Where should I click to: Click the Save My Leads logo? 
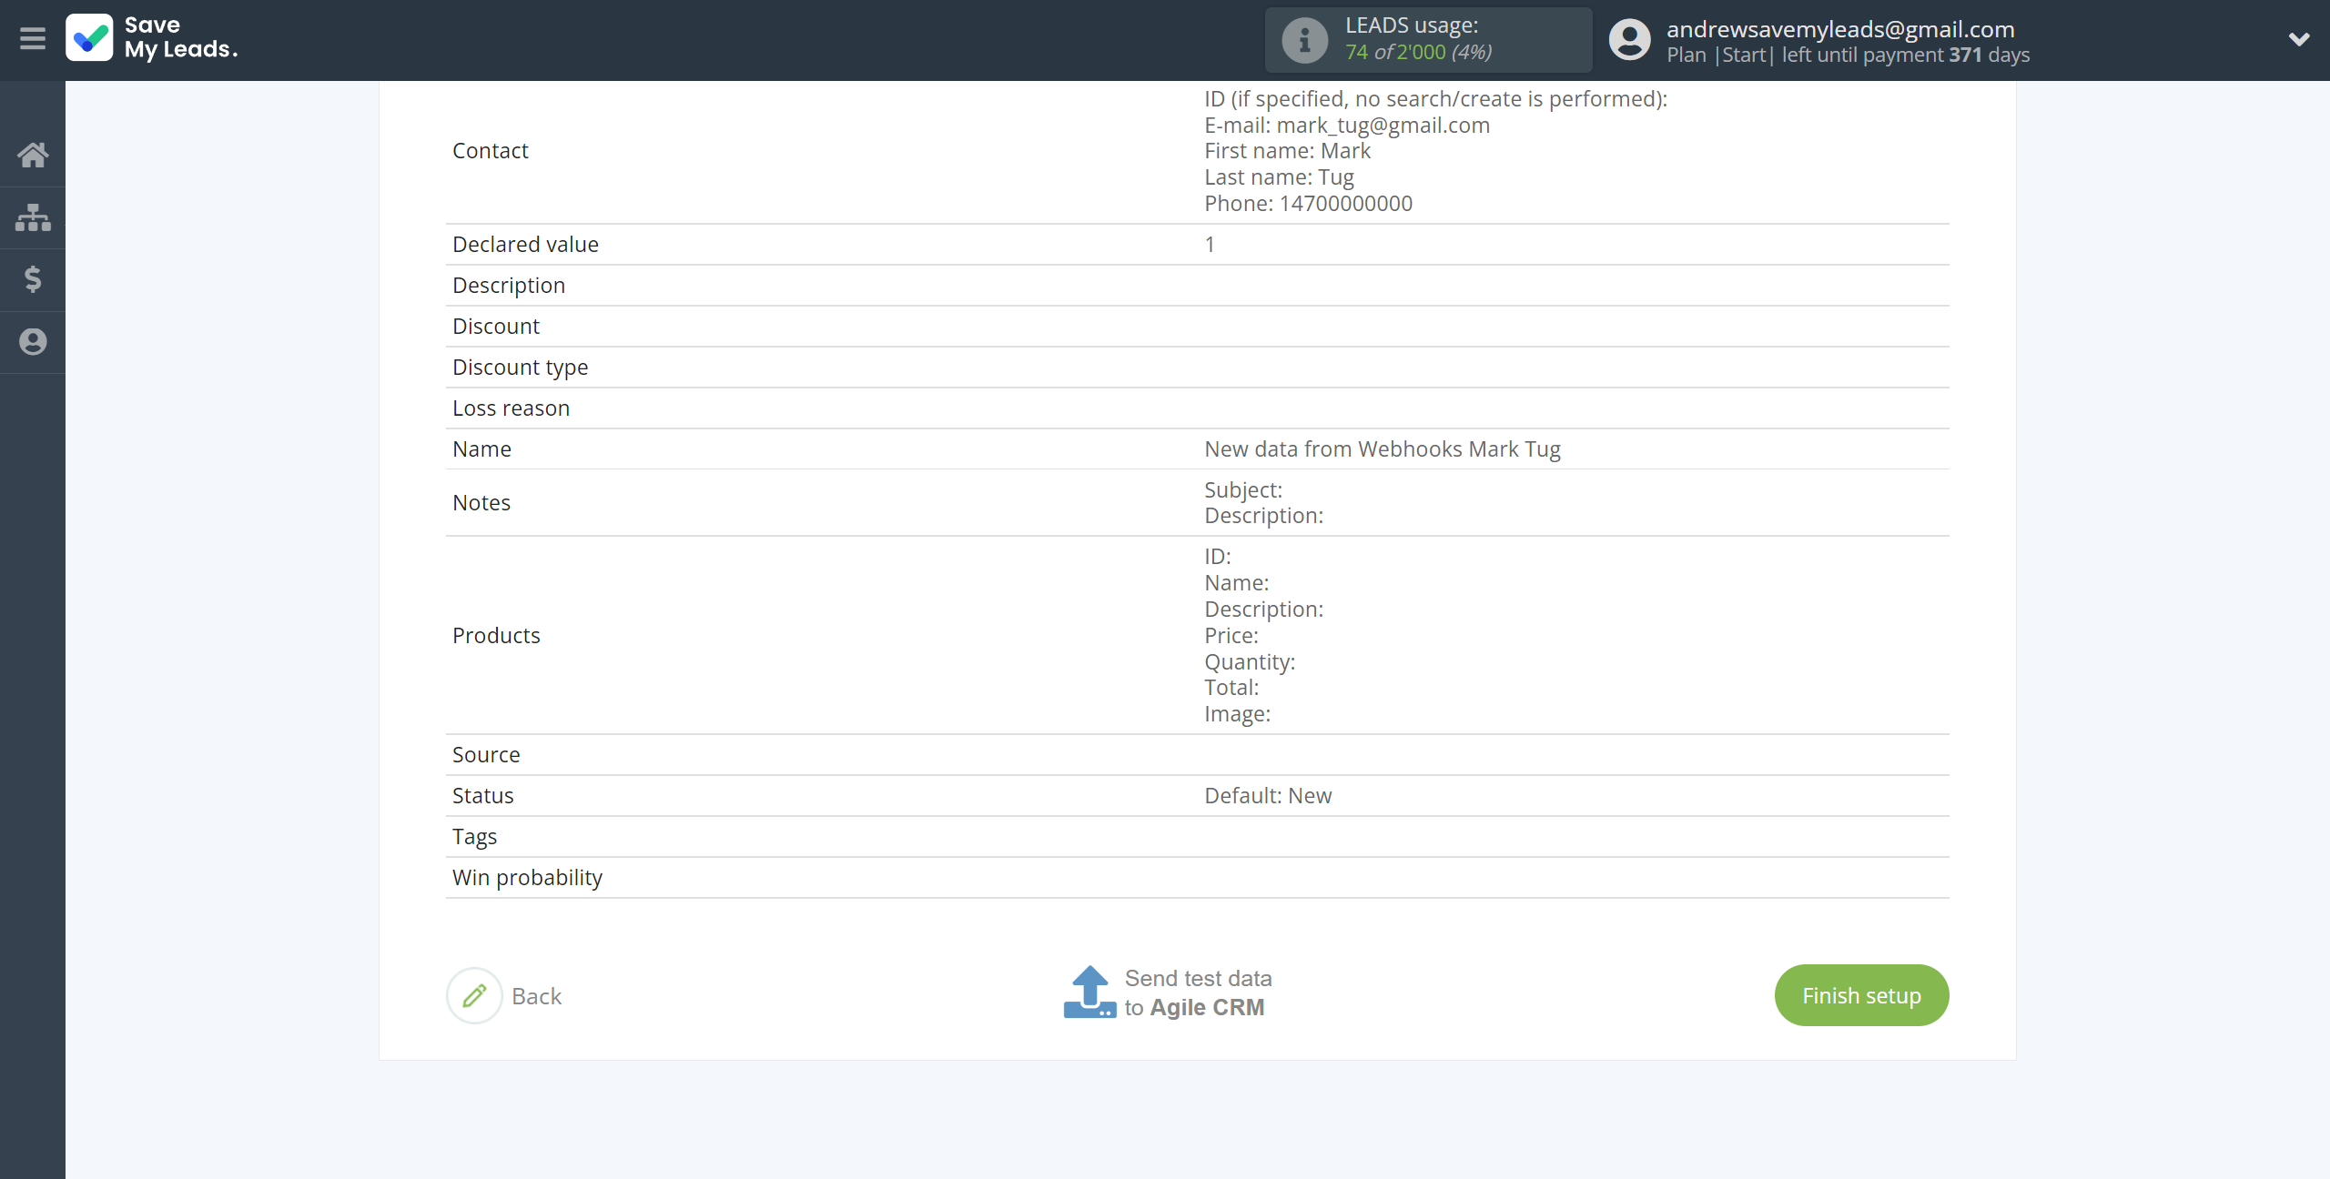[x=152, y=38]
